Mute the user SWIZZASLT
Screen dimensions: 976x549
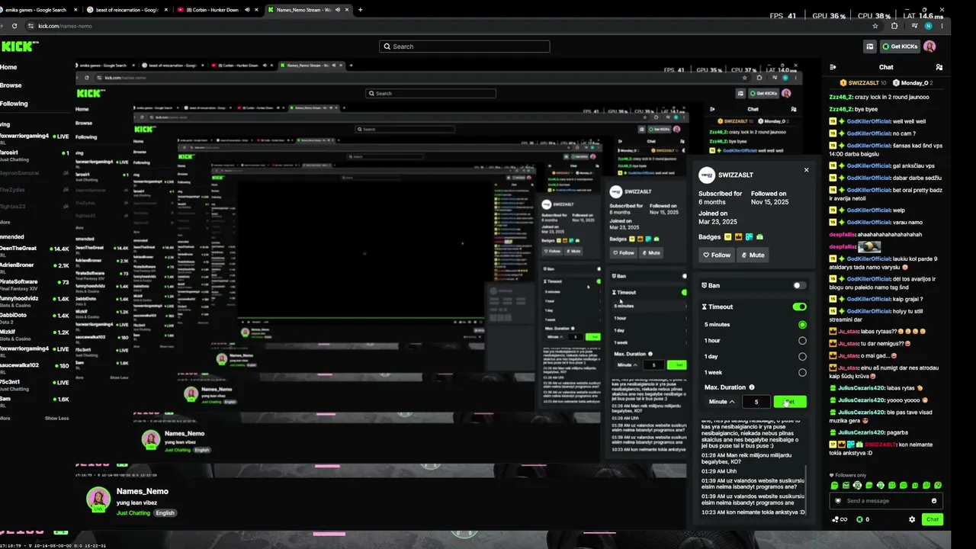tap(753, 255)
